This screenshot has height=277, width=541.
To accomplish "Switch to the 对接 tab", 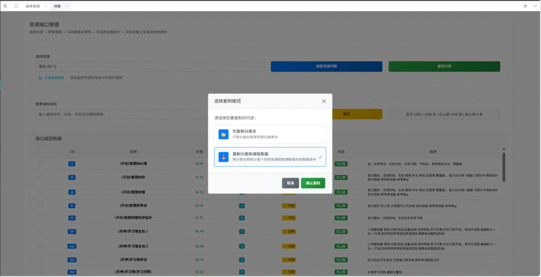I will tap(57, 6).
